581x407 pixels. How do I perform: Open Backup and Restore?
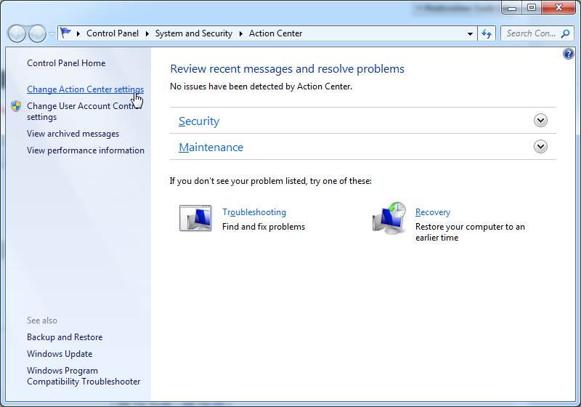coord(65,337)
